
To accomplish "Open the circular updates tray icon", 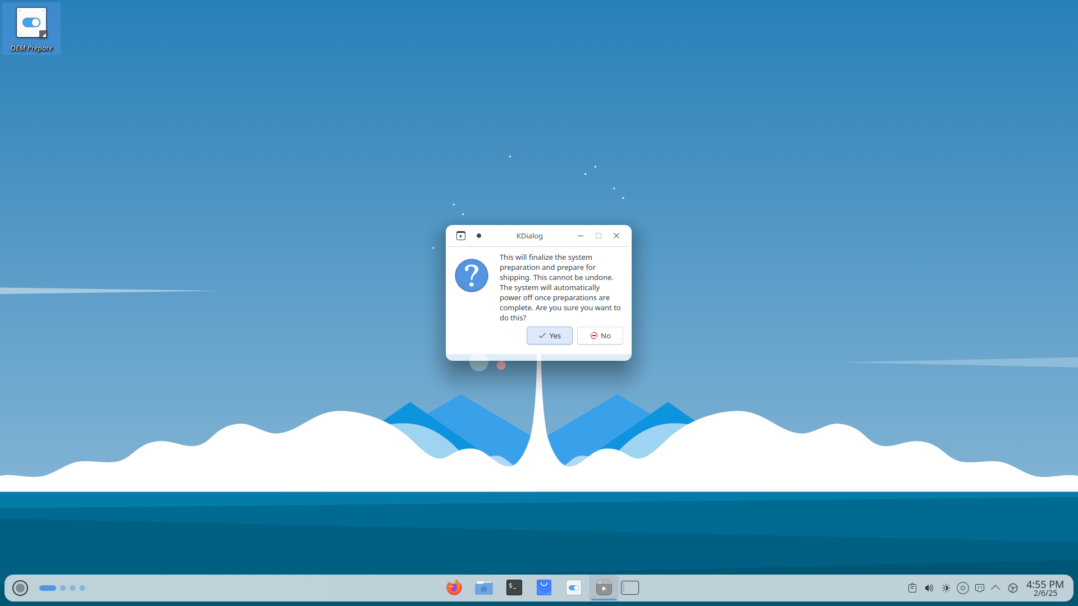I will 963,588.
